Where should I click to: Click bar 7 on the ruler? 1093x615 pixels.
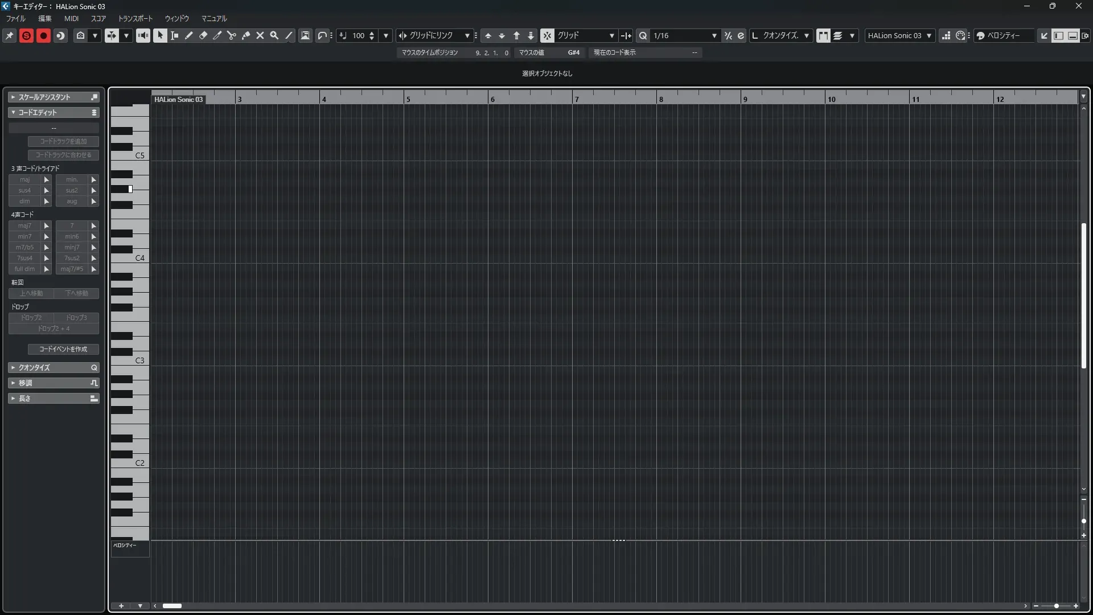pyautogui.click(x=577, y=99)
